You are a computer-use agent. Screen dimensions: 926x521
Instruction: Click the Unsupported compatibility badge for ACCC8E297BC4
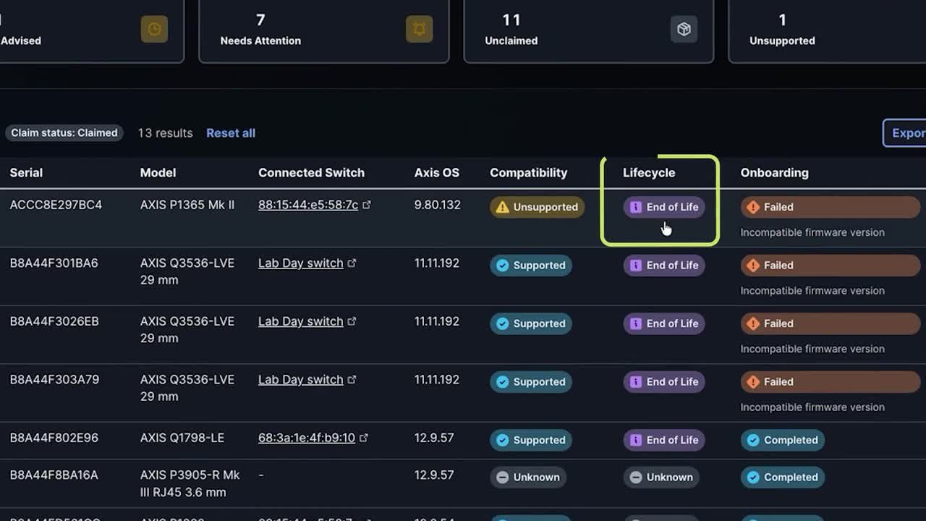coord(537,207)
